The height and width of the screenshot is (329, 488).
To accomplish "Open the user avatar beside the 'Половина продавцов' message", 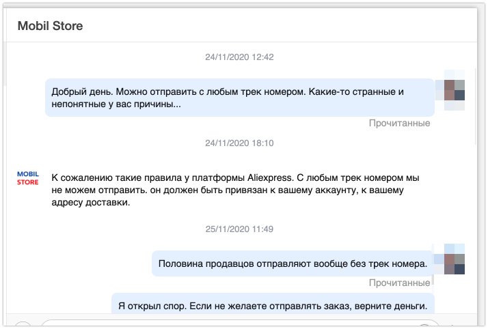I will [x=455, y=263].
